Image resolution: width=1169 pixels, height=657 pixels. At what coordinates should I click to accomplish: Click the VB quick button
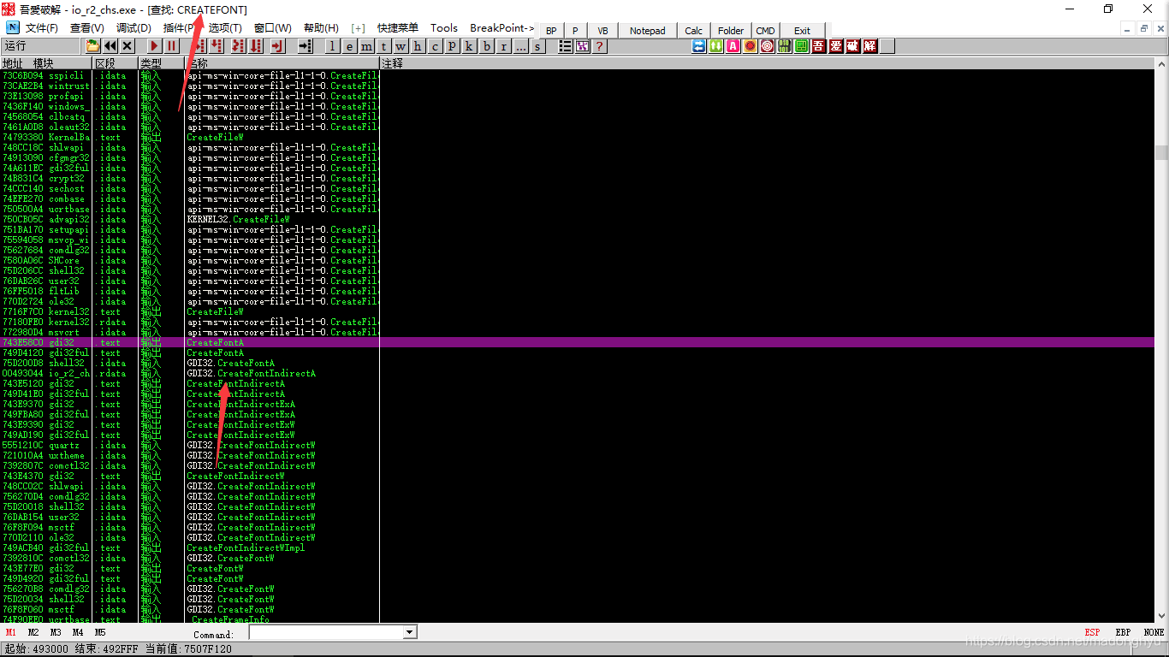click(x=602, y=31)
